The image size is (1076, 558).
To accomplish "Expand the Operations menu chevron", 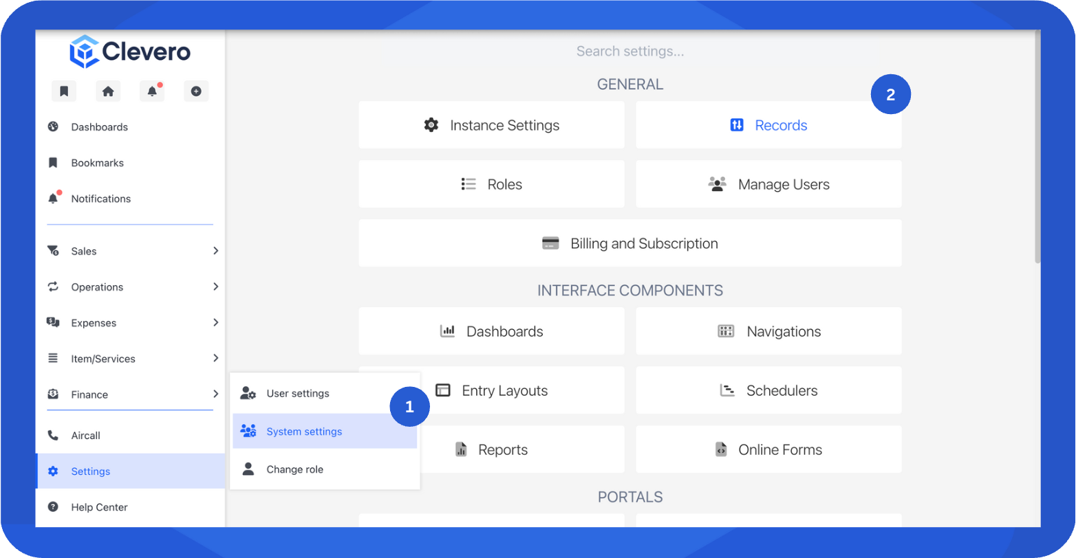I will tap(215, 287).
